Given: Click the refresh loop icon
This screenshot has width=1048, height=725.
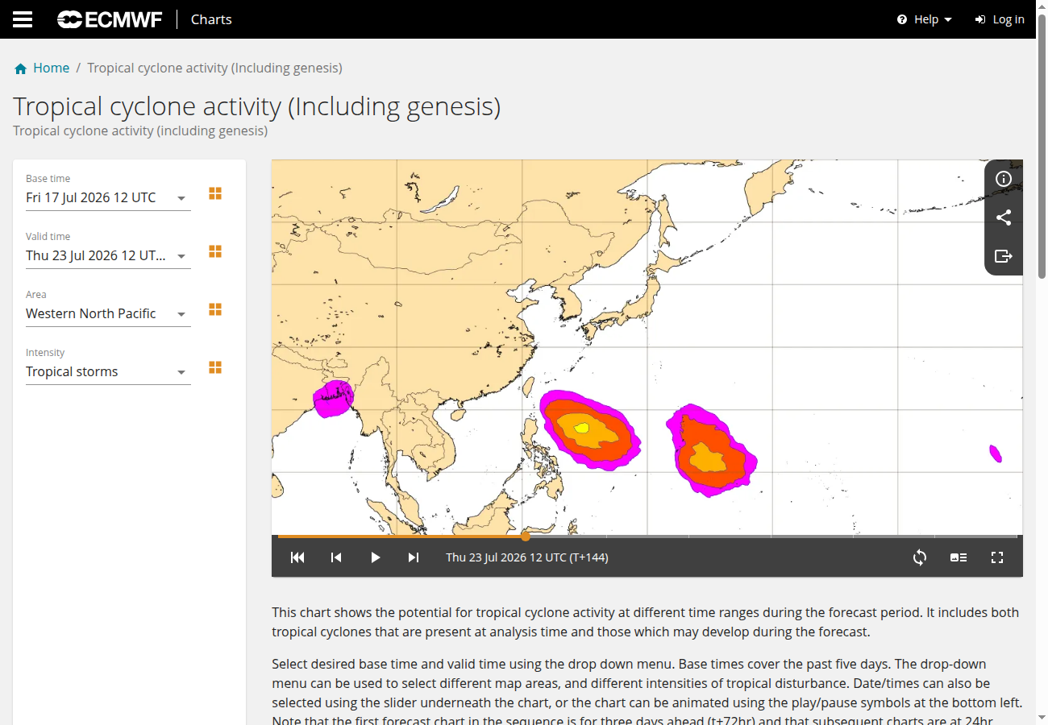Looking at the screenshot, I should (x=920, y=557).
